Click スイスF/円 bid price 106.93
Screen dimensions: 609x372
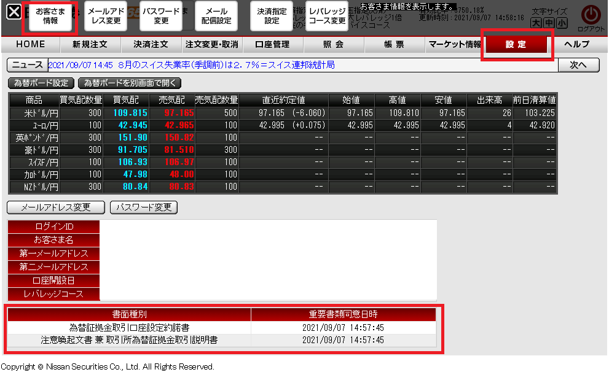(133, 162)
